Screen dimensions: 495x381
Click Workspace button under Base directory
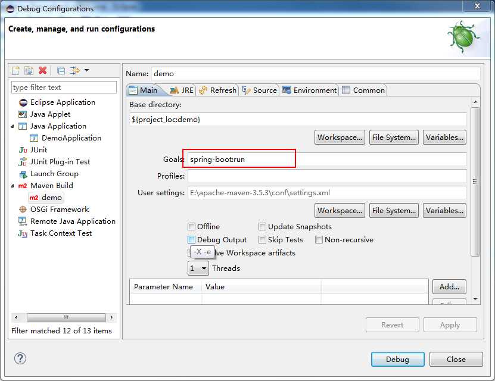pos(340,138)
